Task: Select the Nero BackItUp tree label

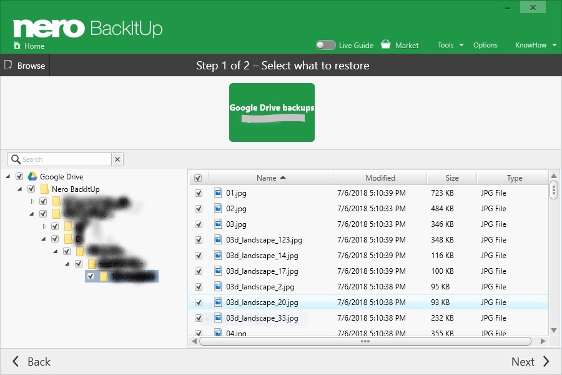Action: tap(76, 189)
